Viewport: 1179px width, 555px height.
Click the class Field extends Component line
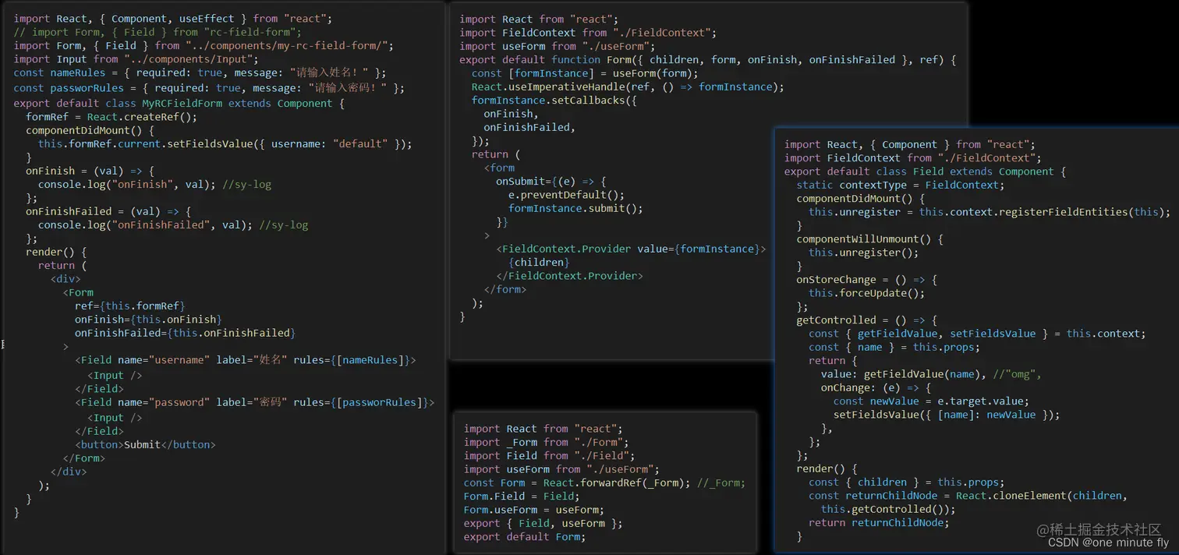925,171
